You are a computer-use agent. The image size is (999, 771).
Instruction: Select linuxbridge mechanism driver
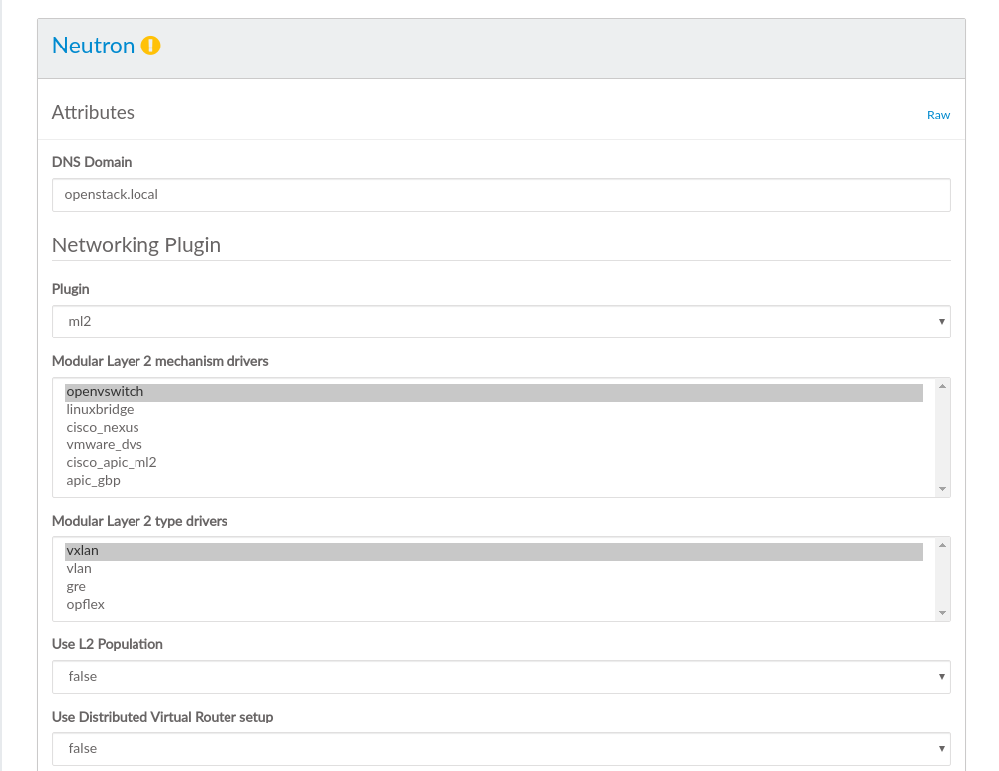(100, 410)
